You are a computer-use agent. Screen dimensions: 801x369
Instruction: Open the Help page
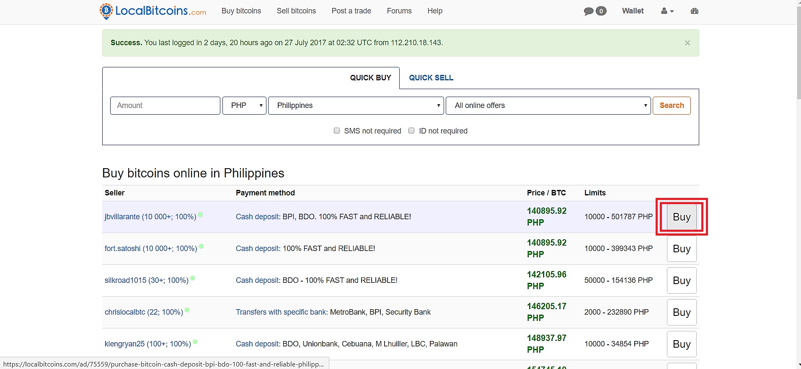pyautogui.click(x=435, y=11)
